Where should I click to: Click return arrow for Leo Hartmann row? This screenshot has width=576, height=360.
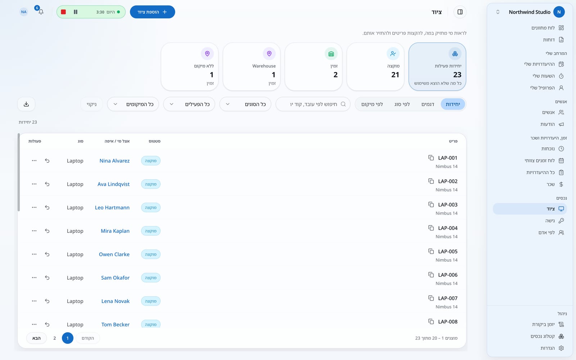click(x=47, y=207)
